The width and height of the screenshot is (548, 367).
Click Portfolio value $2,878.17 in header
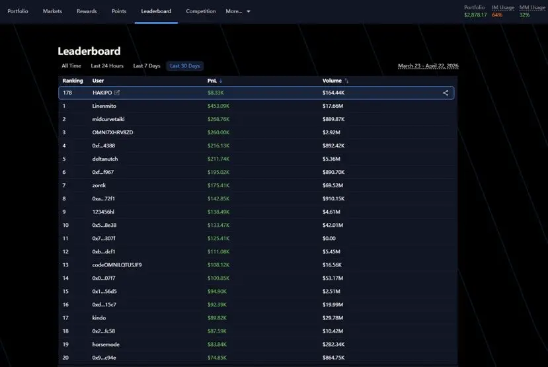(475, 15)
